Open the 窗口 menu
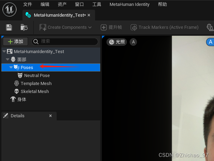 click(80, 5)
